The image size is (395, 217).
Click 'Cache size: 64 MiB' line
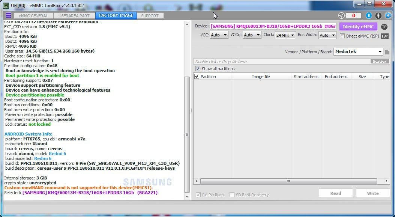(x=23, y=56)
